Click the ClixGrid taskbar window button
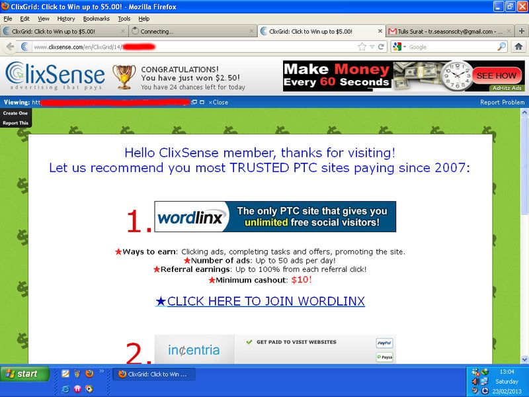 153,374
